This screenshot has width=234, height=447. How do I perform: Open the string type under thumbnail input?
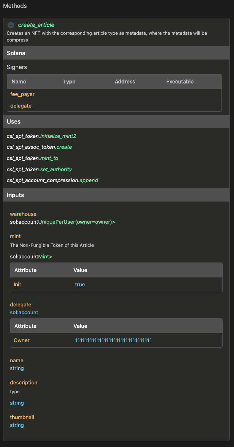pos(17,425)
